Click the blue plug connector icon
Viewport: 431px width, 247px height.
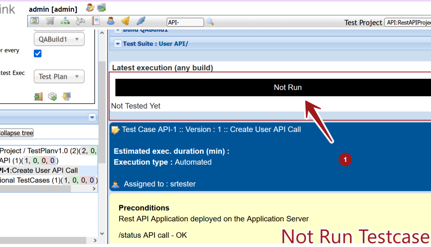pos(141,21)
